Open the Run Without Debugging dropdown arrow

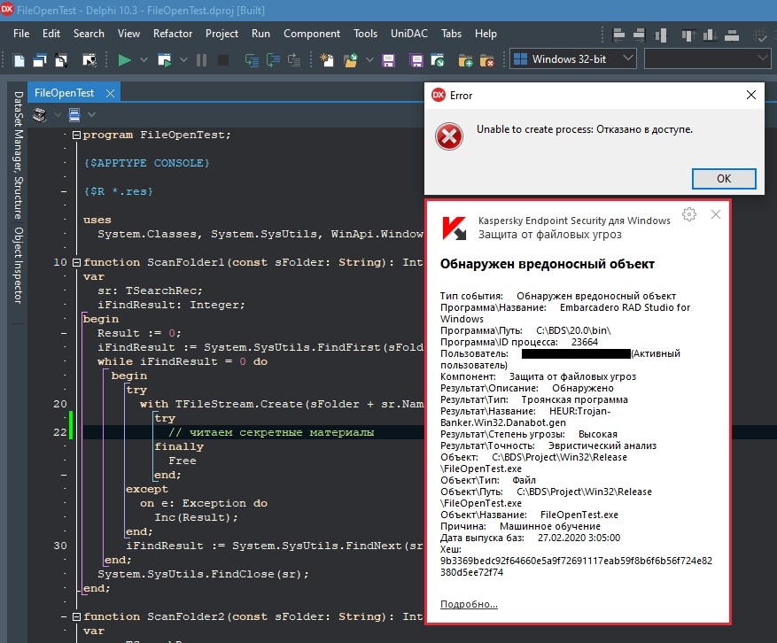[x=183, y=60]
